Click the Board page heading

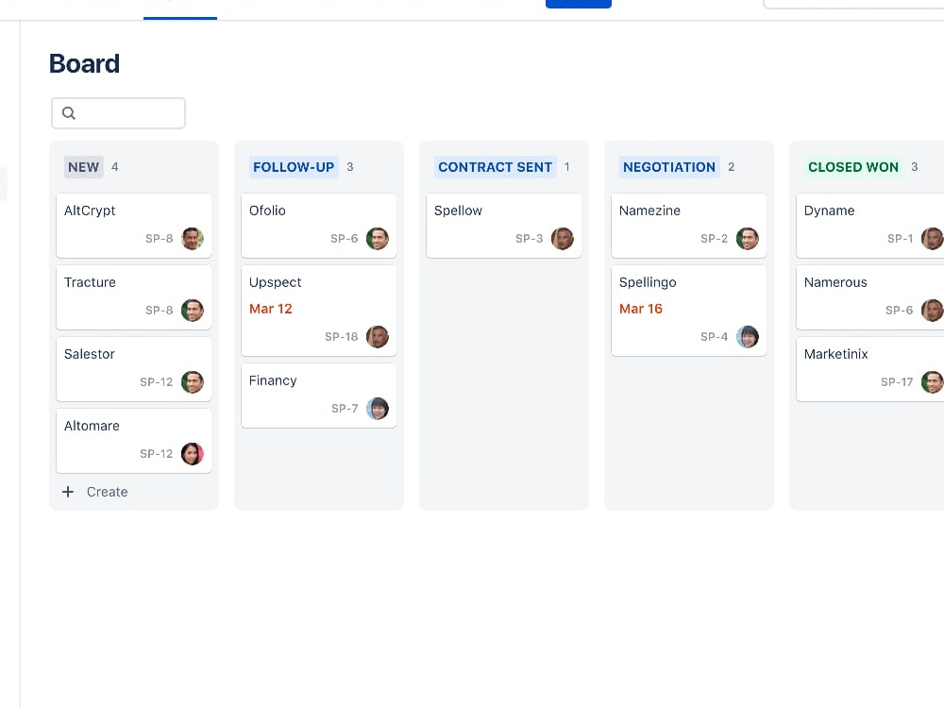(84, 64)
